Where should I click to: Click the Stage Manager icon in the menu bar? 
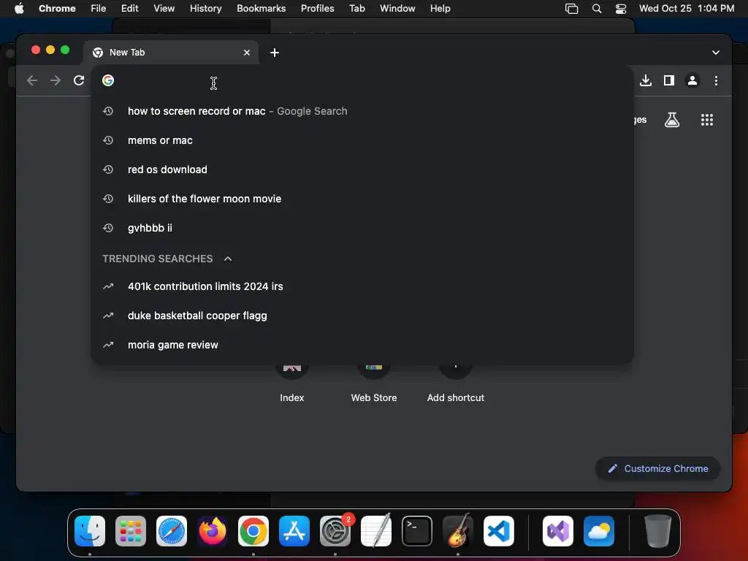pos(571,9)
